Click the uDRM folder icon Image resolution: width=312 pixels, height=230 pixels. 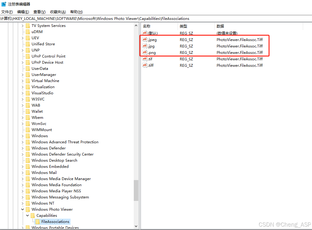pos(28,32)
